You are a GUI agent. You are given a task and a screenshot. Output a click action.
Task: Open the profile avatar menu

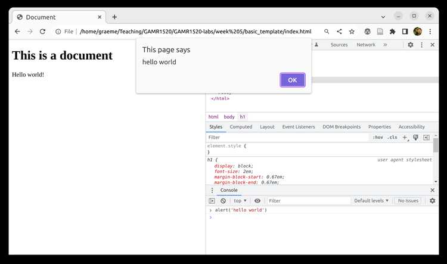click(x=418, y=32)
